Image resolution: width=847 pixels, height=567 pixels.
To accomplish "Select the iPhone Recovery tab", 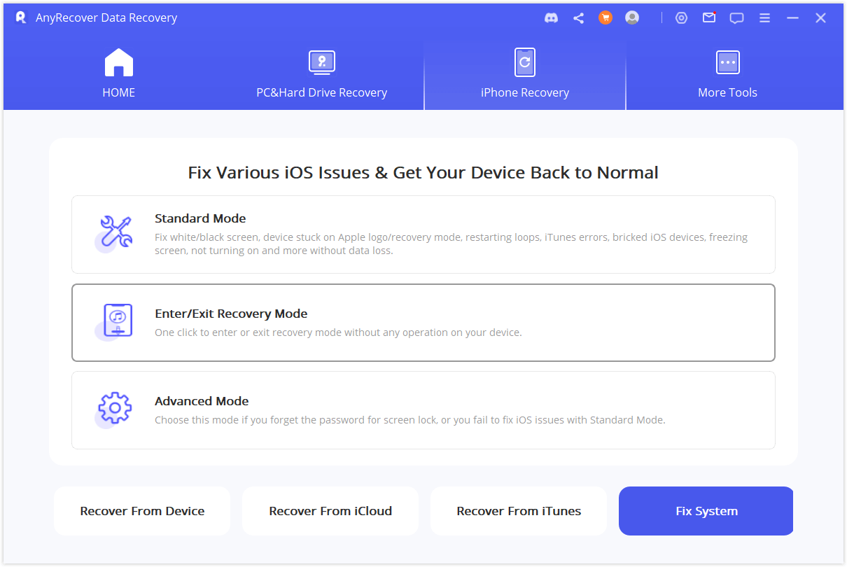I will click(524, 74).
